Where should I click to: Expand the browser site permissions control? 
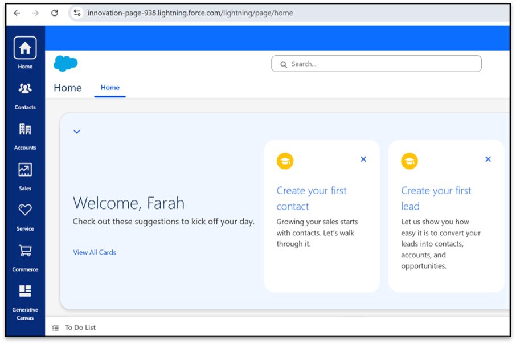(x=76, y=13)
